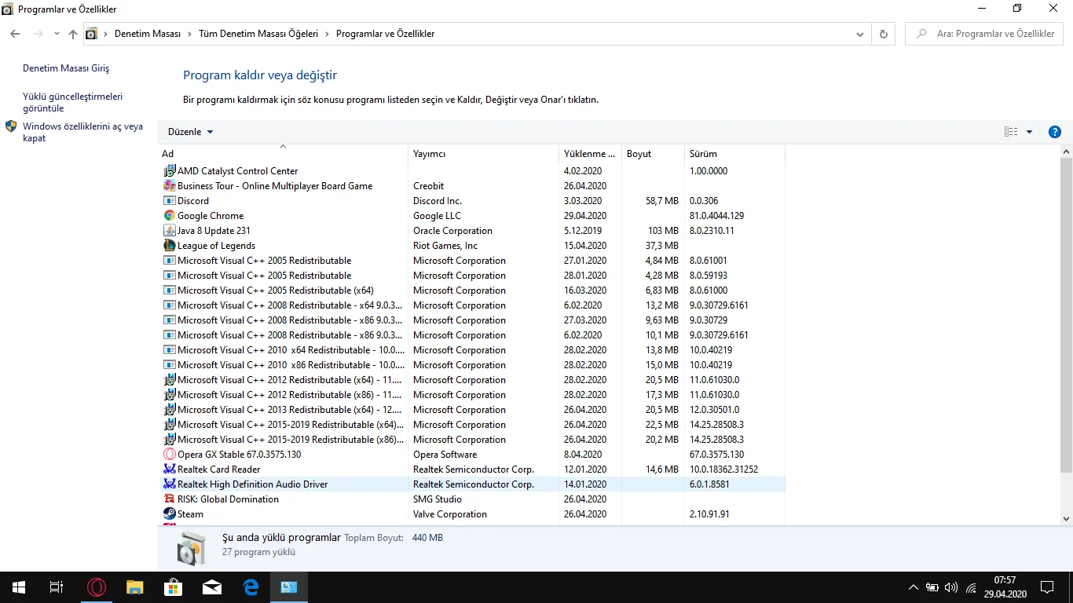This screenshot has width=1073, height=603.
Task: Click the Realtek High Definition Audio Driver icon
Action: click(x=169, y=484)
